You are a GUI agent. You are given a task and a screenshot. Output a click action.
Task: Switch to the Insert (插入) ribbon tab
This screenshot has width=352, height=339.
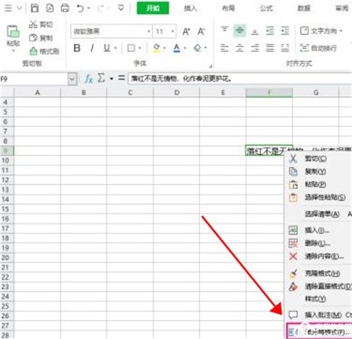190,8
